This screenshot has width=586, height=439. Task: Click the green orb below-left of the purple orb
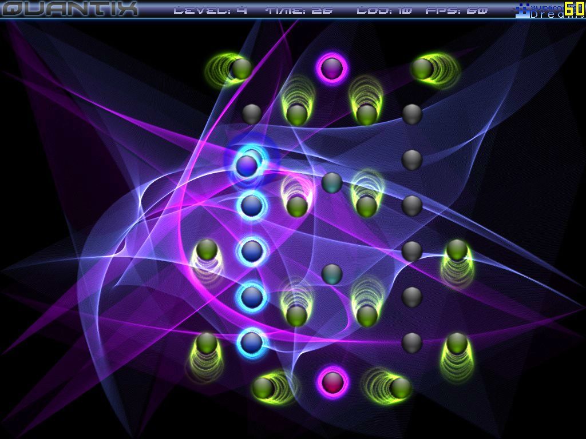pos(297,114)
